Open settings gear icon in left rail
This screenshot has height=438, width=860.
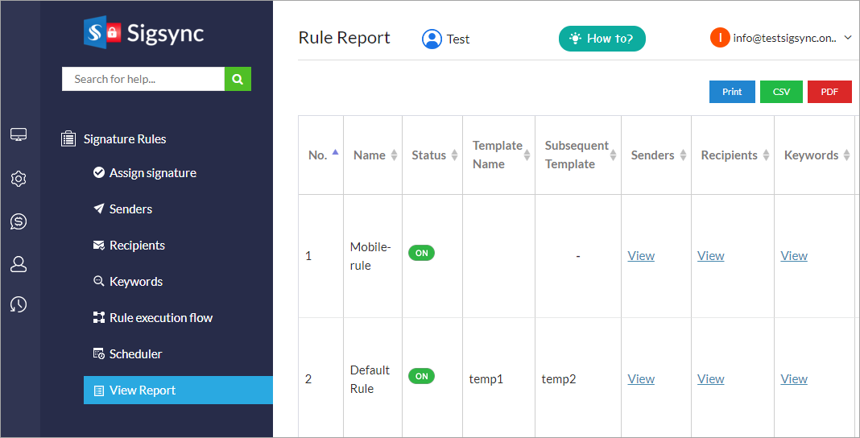point(19,179)
